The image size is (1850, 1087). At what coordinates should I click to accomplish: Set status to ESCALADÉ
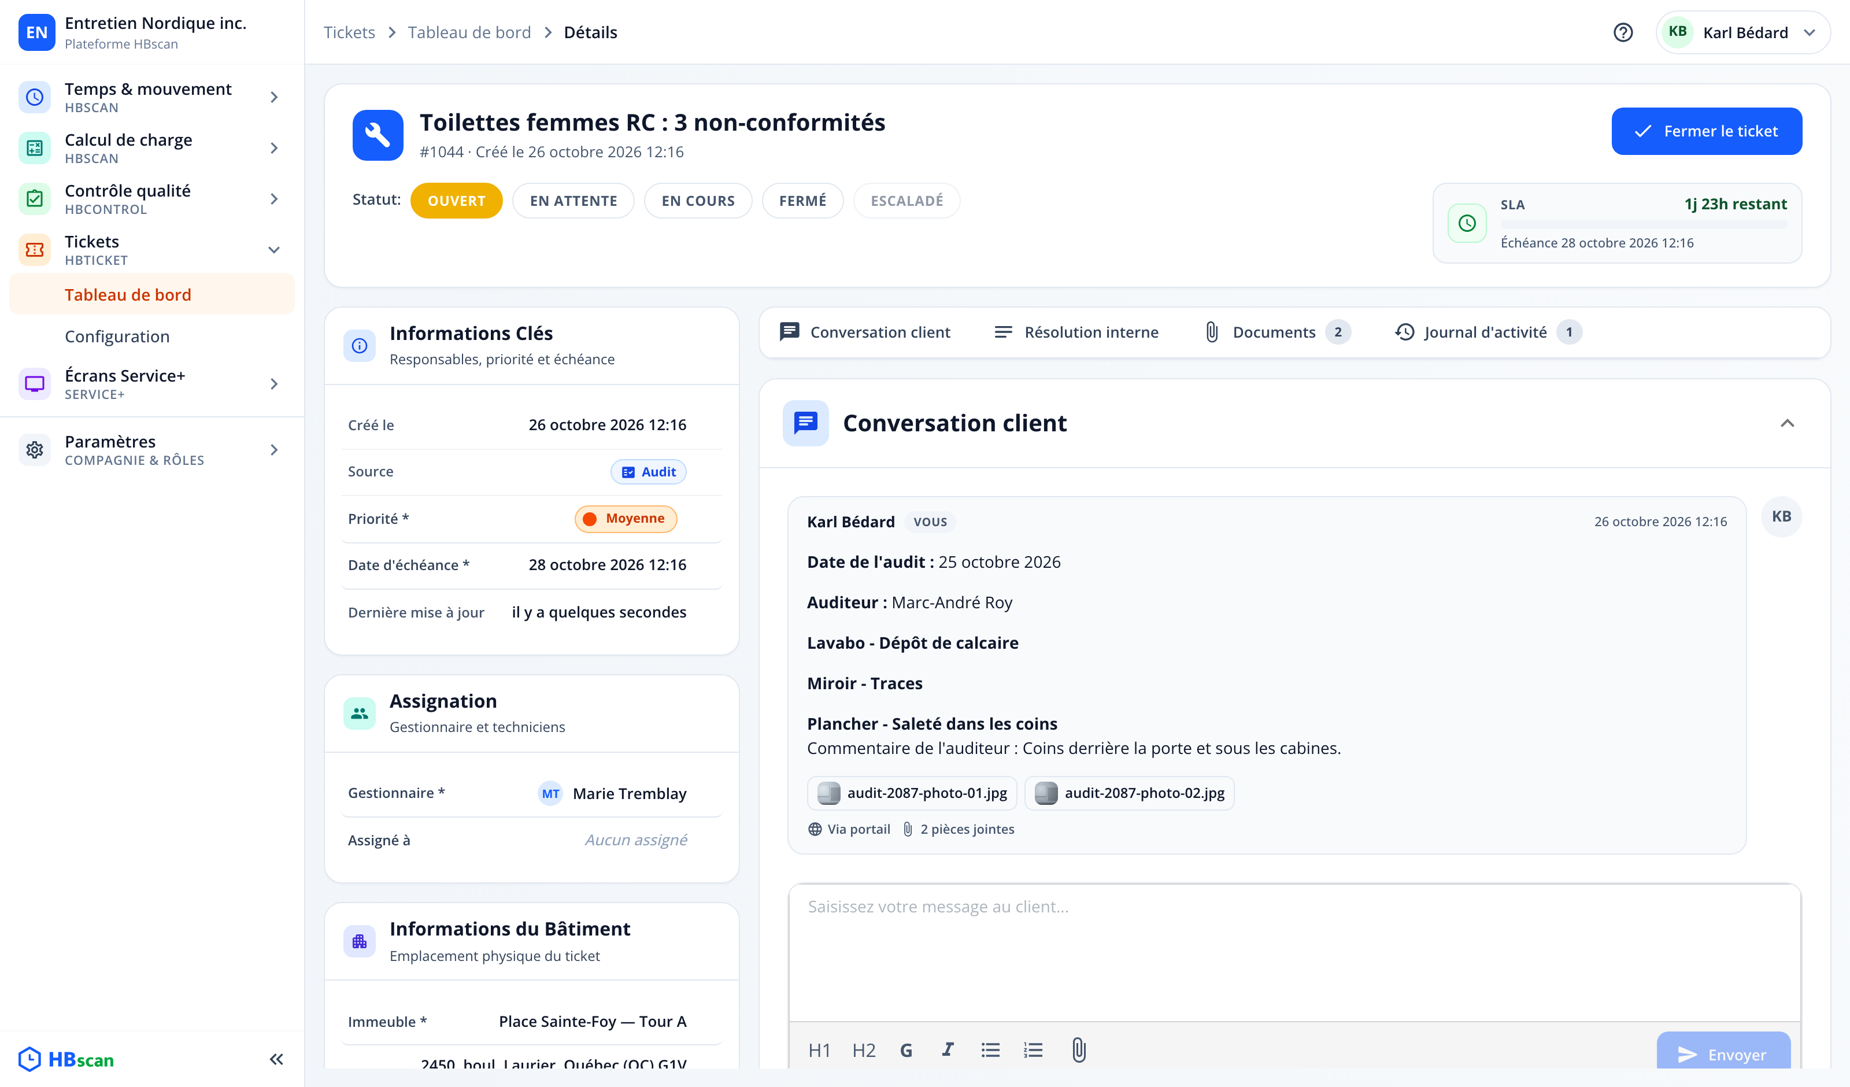coord(906,201)
